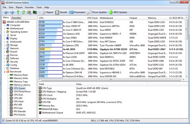
Task: Select Storage tree node
Action: point(14,45)
